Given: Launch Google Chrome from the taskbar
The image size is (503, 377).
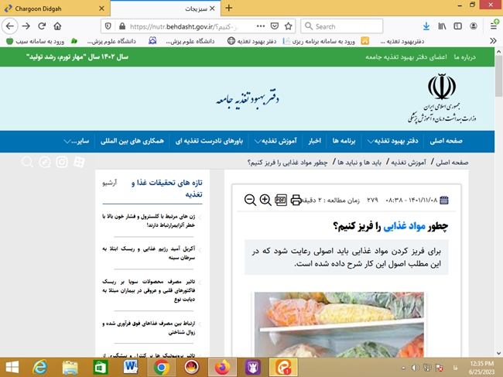Looking at the screenshot, I should point(162,365).
